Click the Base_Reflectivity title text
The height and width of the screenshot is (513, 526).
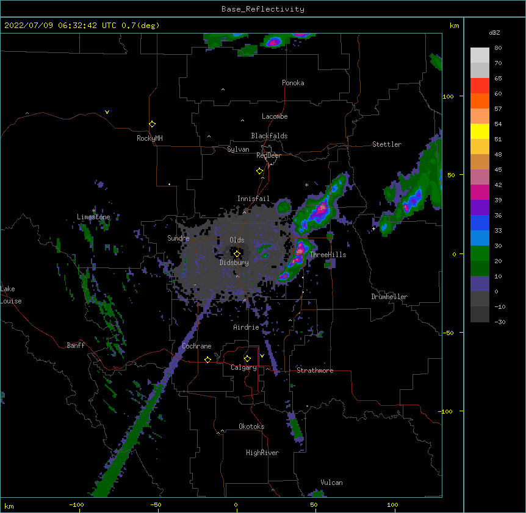pyautogui.click(x=263, y=9)
